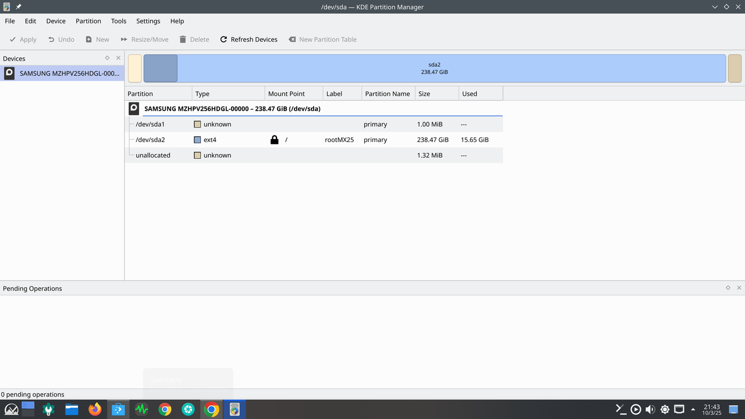The image size is (745, 419).
Task: Open the titlebar chevron menu at top right
Action: 715,6
